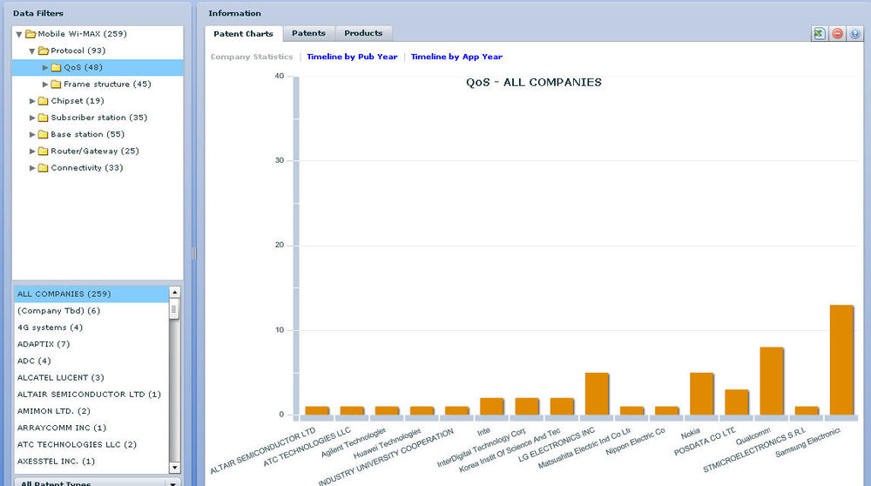This screenshot has width=871, height=486.
Task: Click the Chipset folder icon
Action: coord(43,101)
